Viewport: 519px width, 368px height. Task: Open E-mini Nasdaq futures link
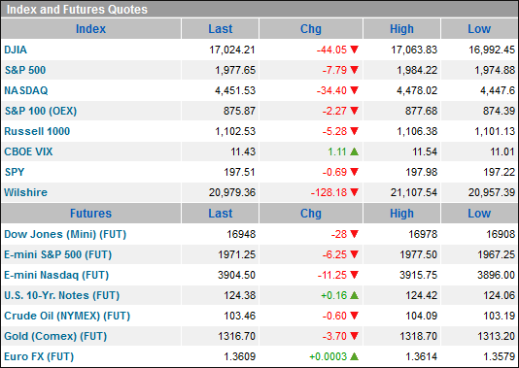tap(56, 275)
